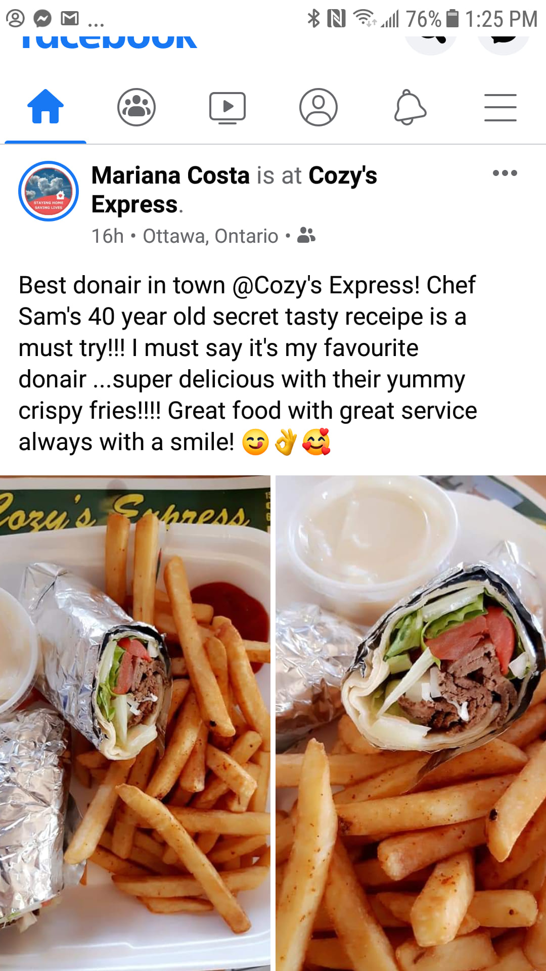Open right close-up donair photo
This screenshot has height=971, width=546.
click(411, 723)
